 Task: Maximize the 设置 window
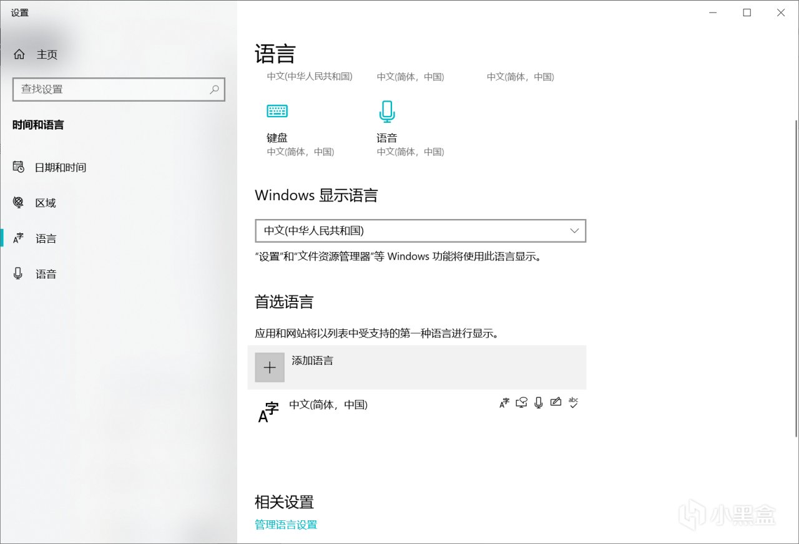(747, 12)
